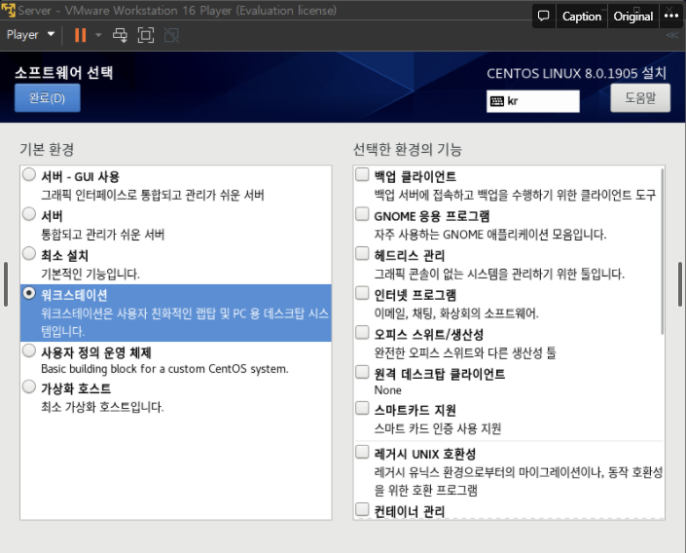686x553 pixels.
Task: Click the text "이메일, 채팅, 화상회의 소프트웨어."
Action: point(456,313)
